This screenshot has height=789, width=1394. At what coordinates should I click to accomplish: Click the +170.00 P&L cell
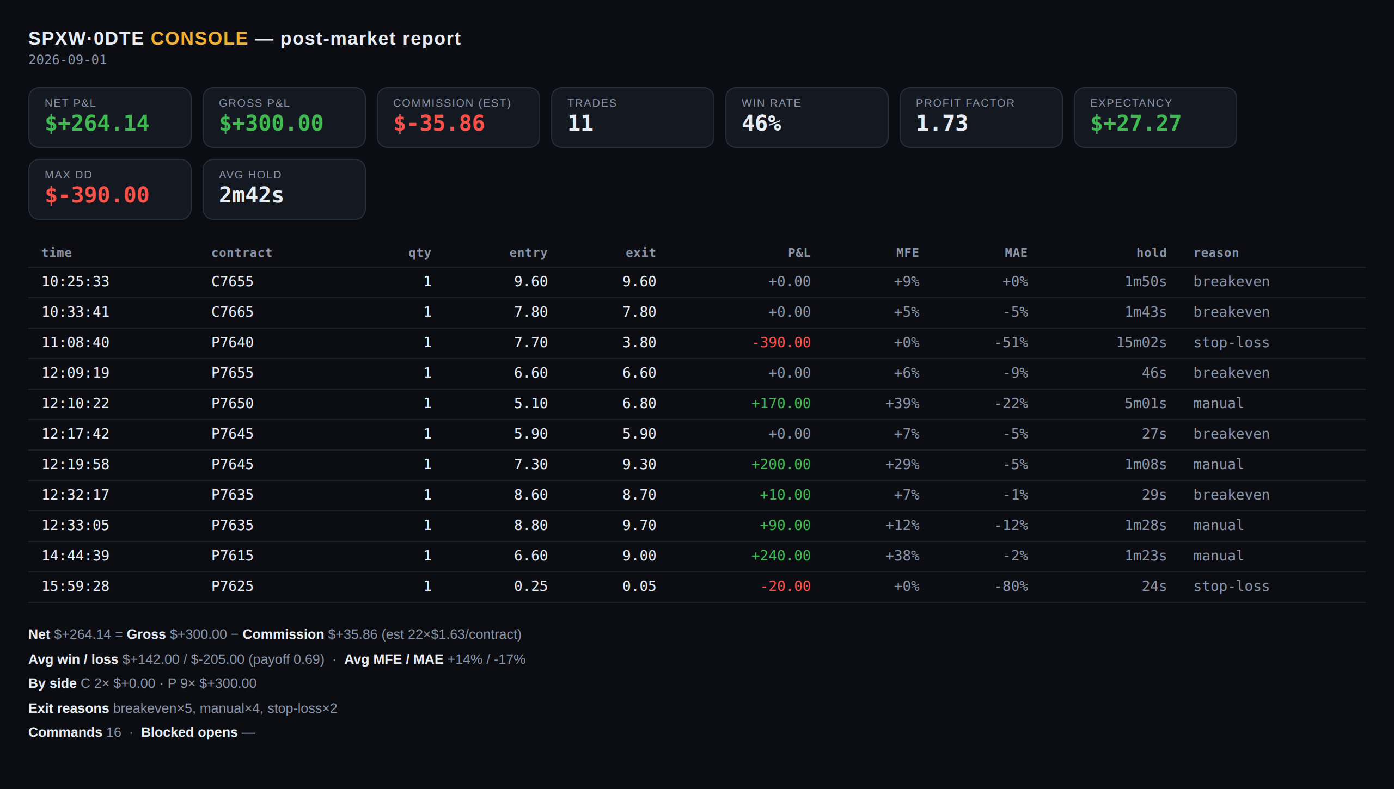click(781, 404)
